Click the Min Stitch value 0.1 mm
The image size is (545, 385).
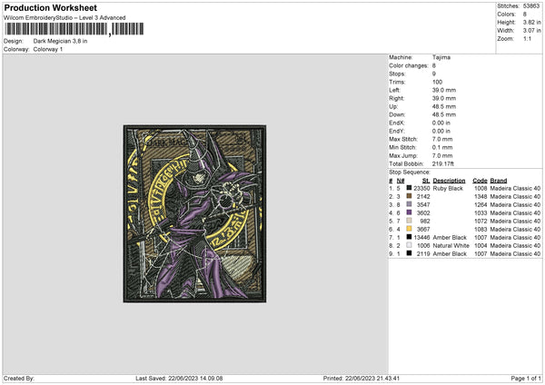click(442, 147)
